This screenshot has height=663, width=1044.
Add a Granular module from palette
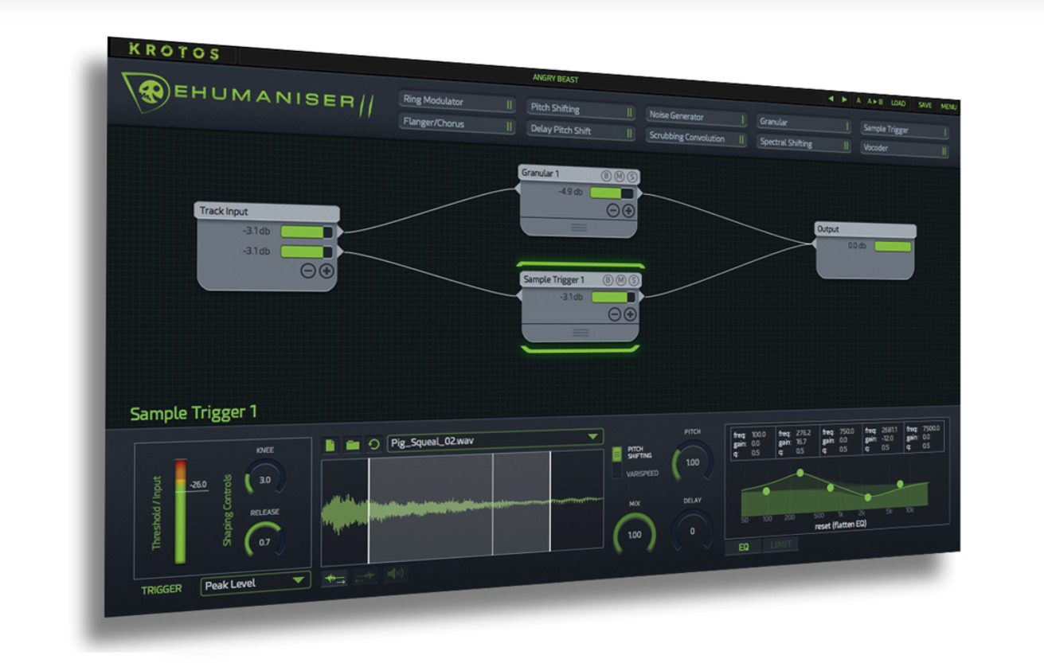804,123
